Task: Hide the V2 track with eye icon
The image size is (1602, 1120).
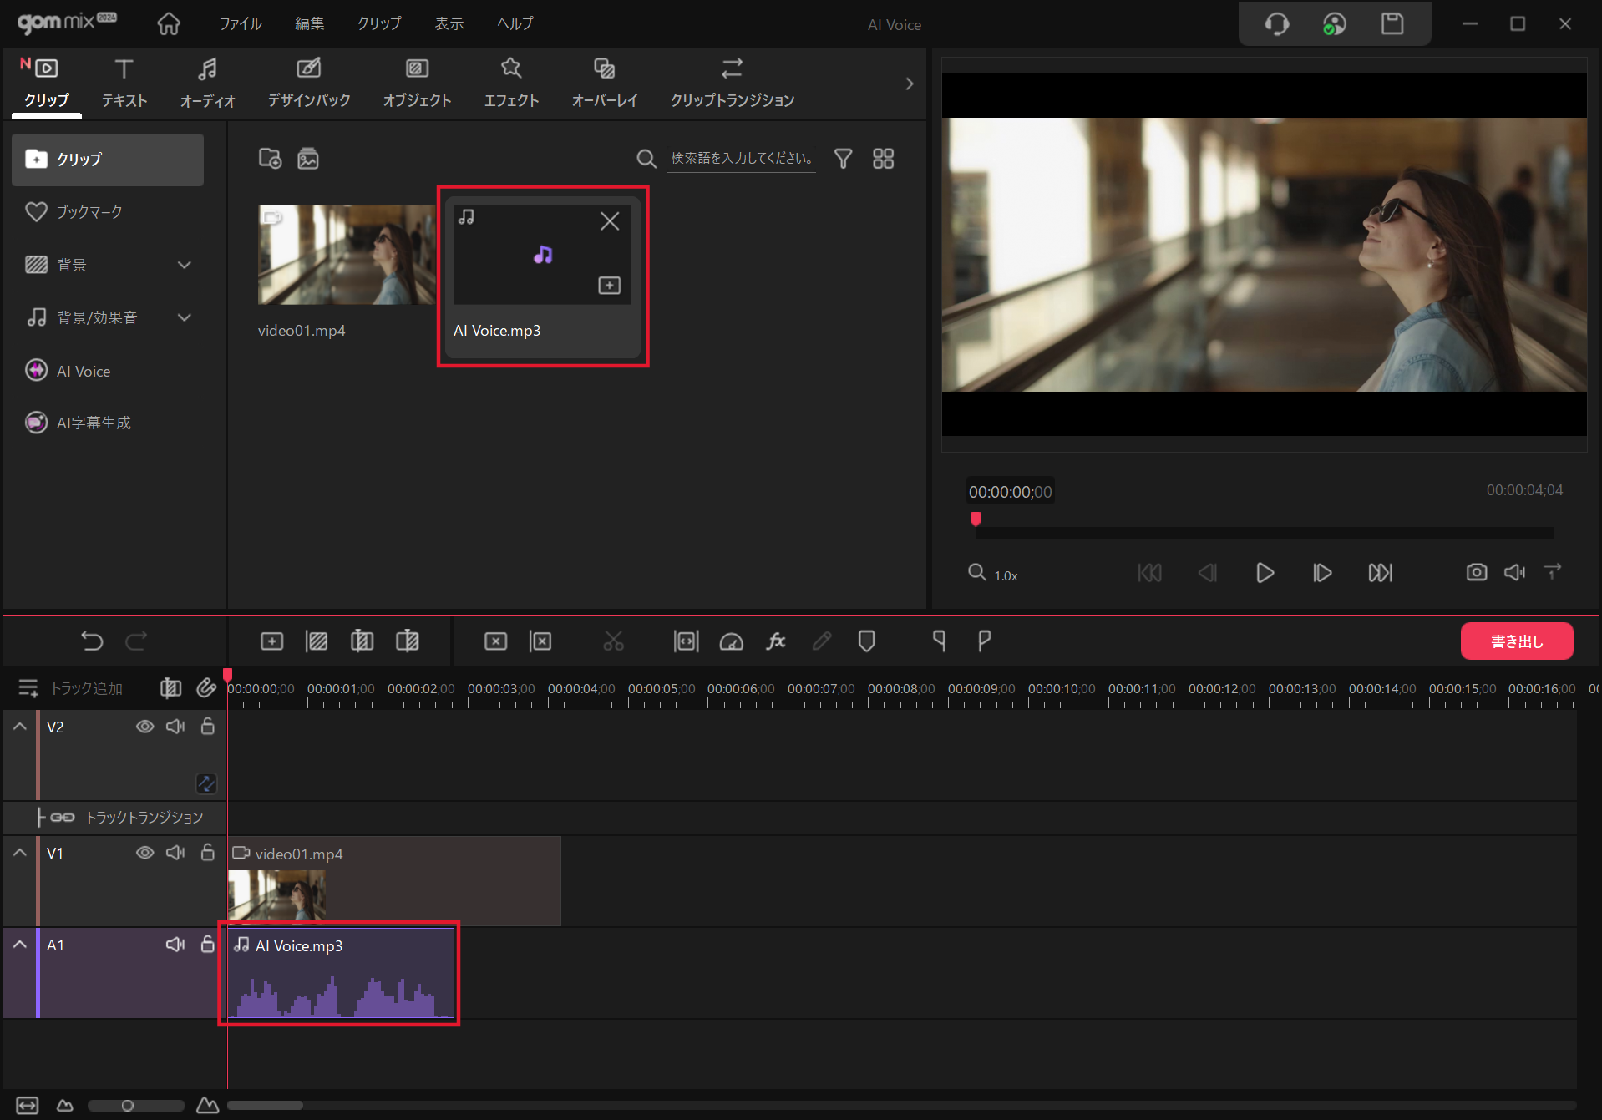Action: pyautogui.click(x=144, y=727)
